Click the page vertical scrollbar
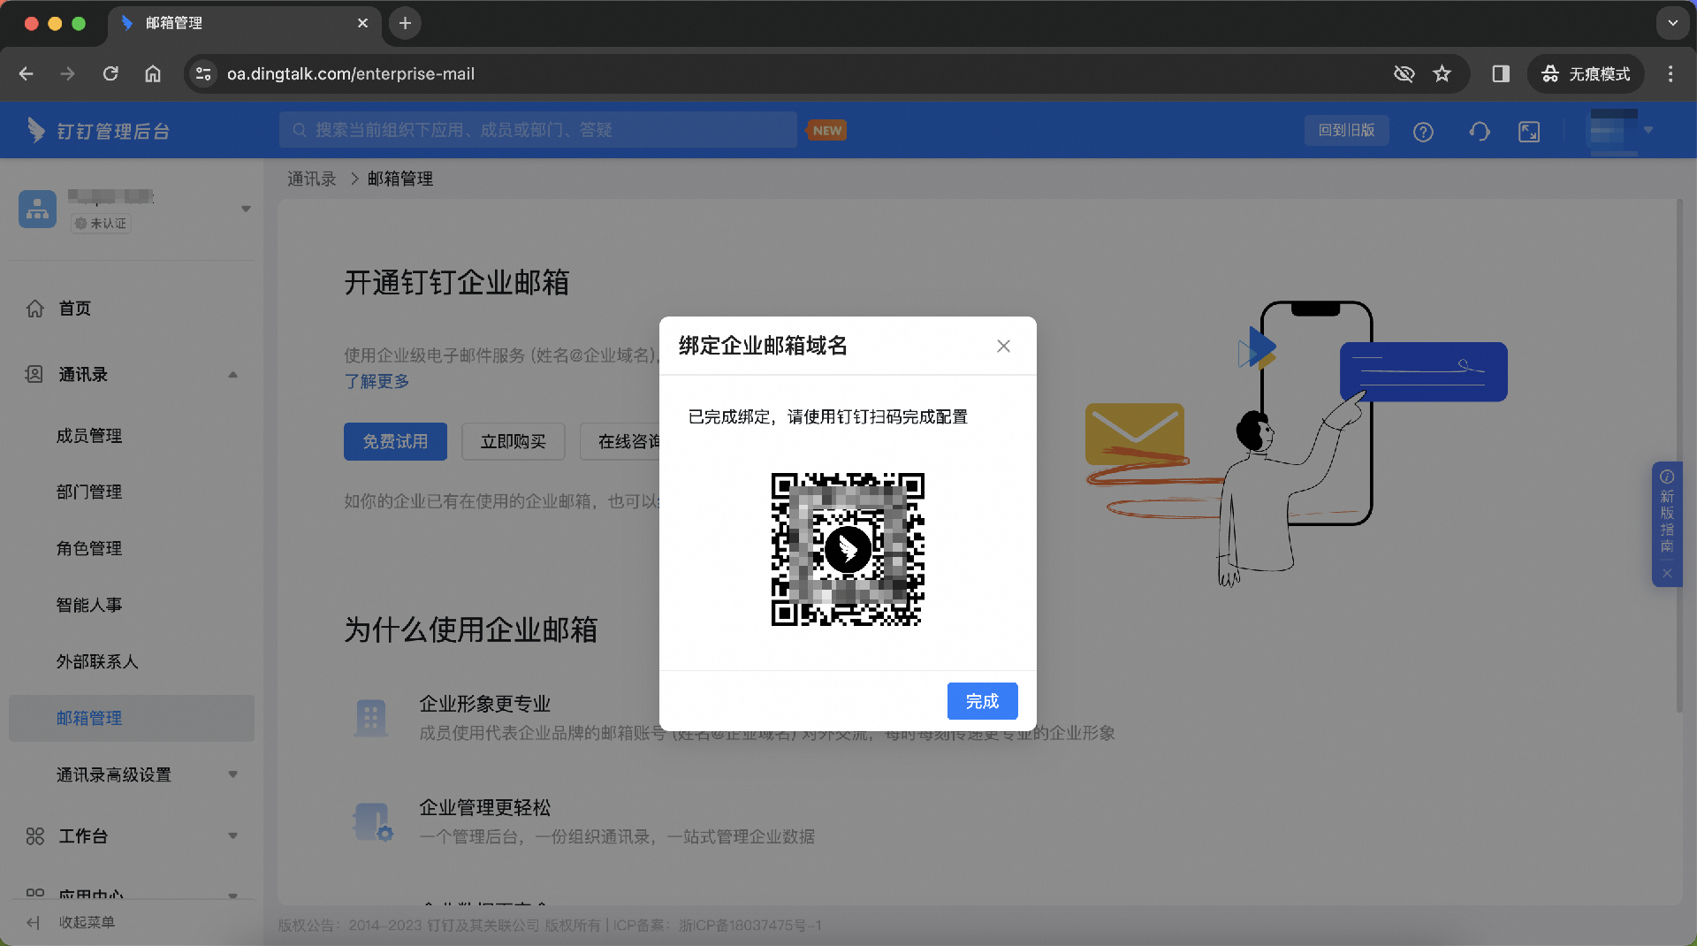Image resolution: width=1697 pixels, height=946 pixels. coord(1680,455)
